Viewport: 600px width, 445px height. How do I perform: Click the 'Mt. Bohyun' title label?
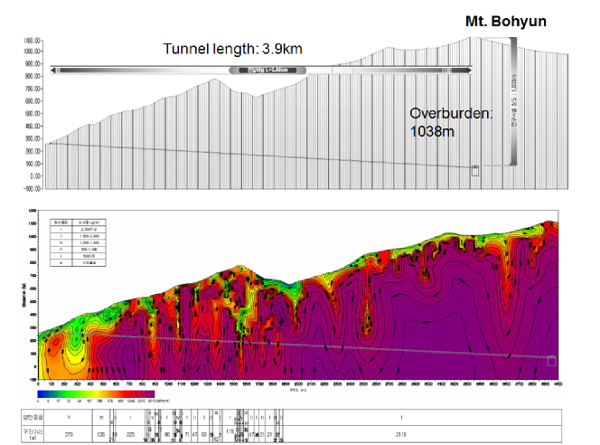pos(505,22)
